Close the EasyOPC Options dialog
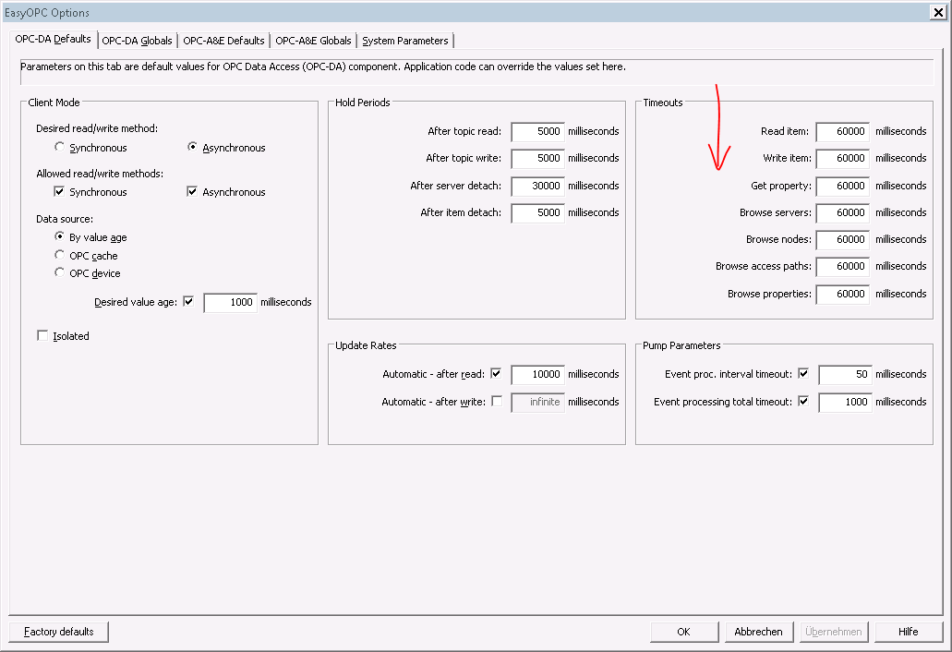952x652 pixels. 938,12
